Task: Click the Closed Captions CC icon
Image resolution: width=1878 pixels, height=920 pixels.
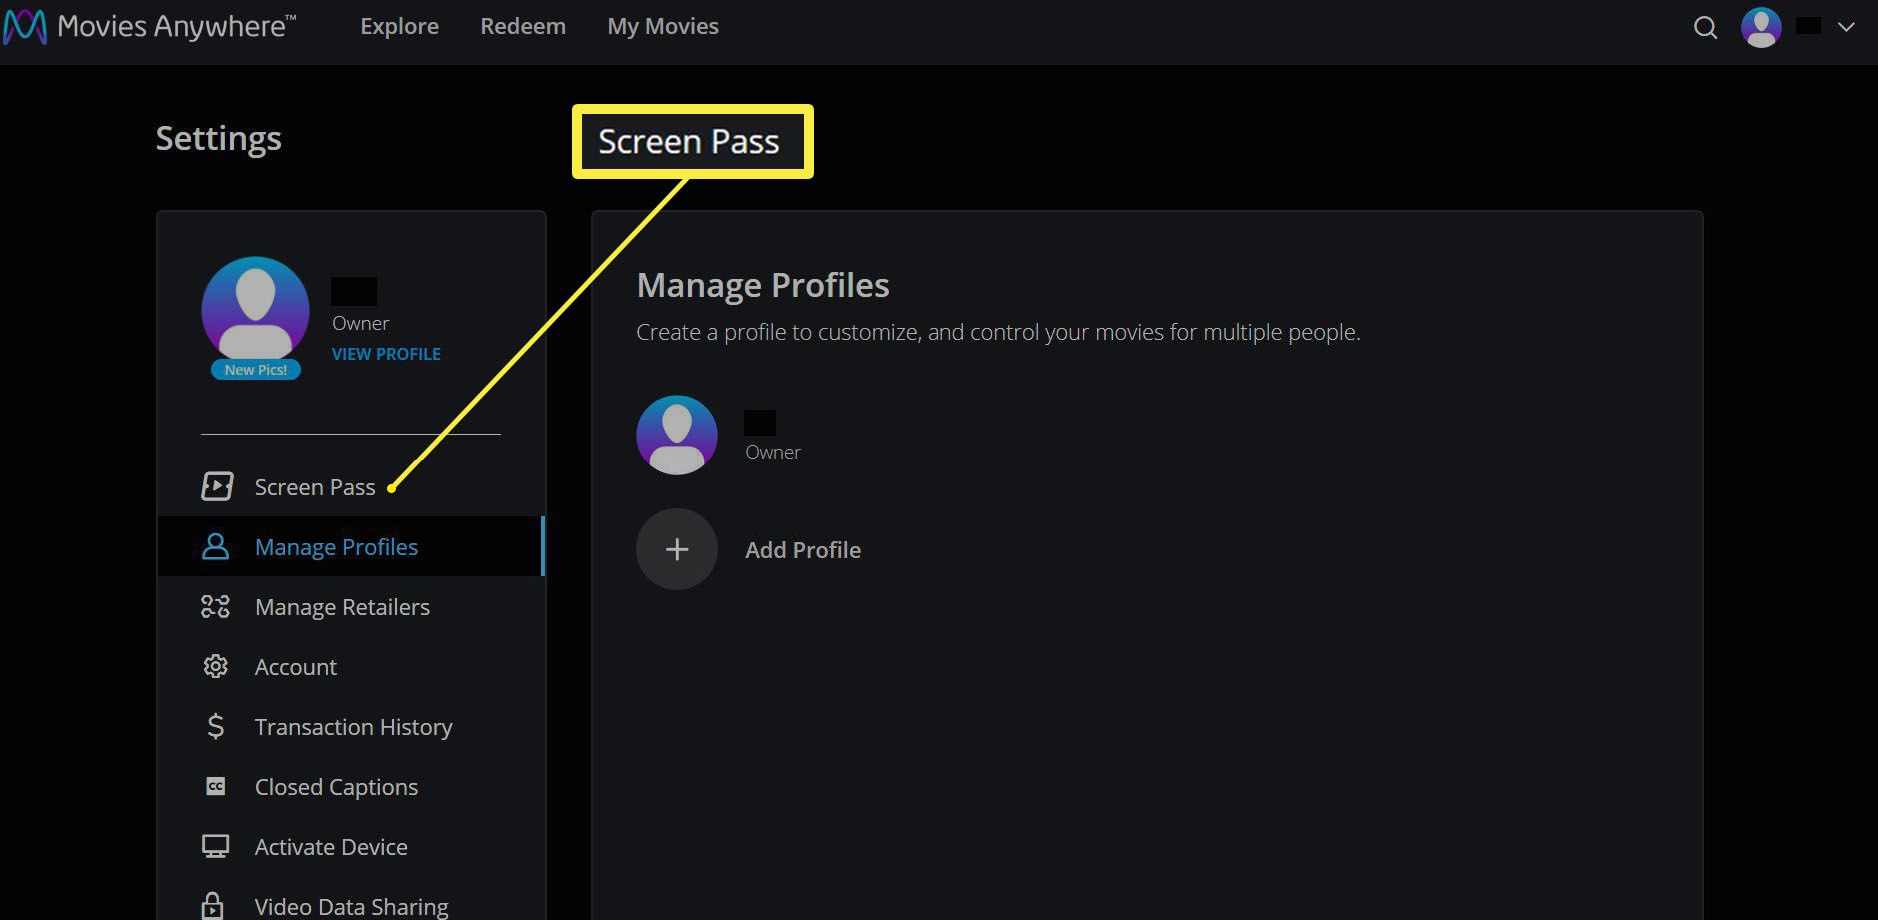Action: pos(215,787)
